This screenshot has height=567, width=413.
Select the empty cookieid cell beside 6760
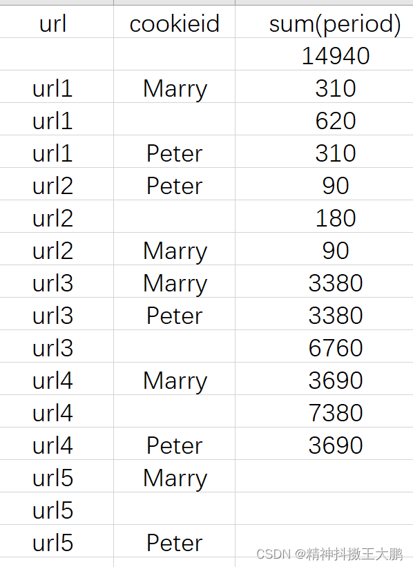174,346
